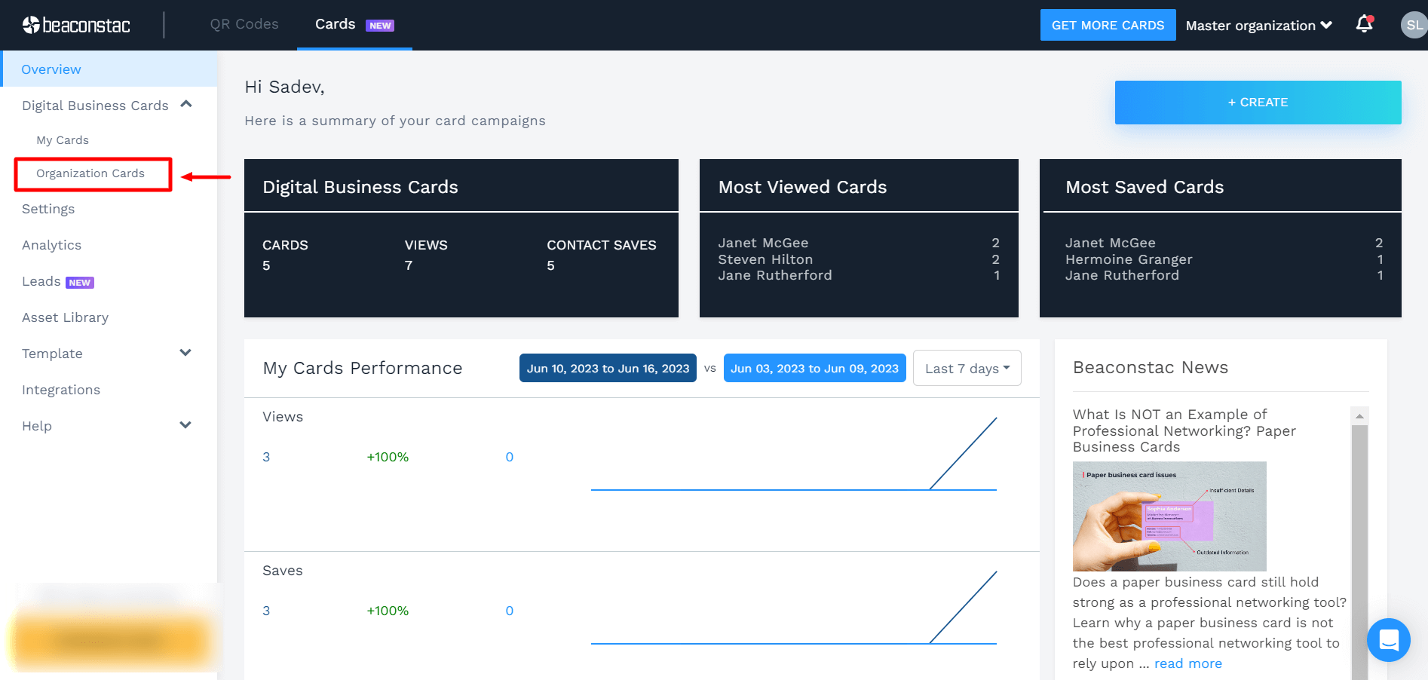The width and height of the screenshot is (1428, 680).
Task: Select the Jun 10 to Jun 16 date range
Action: (x=607, y=368)
